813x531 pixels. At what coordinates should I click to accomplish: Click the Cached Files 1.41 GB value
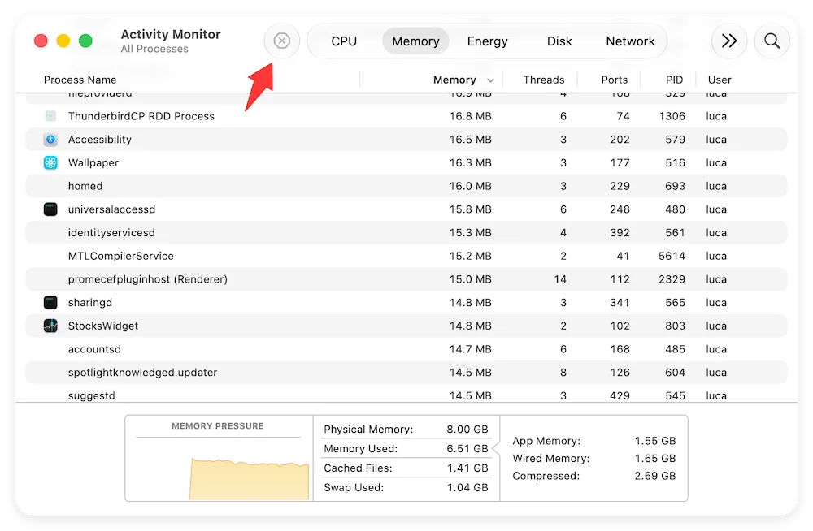(x=467, y=468)
